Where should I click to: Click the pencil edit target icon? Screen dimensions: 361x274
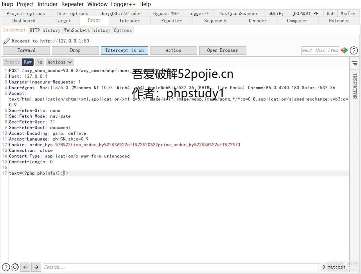(6, 41)
